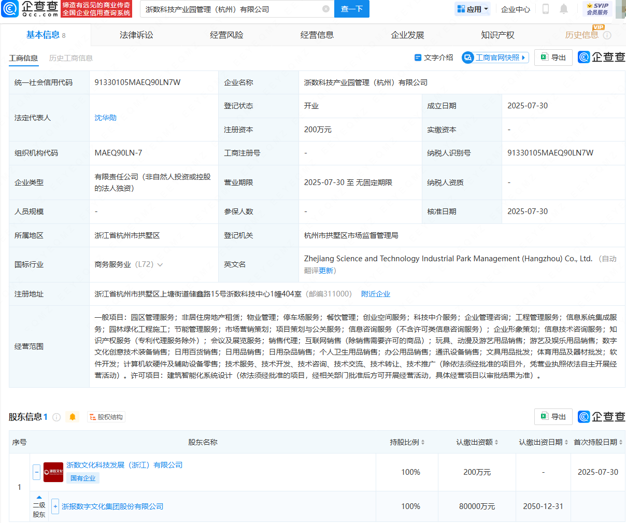Image resolution: width=626 pixels, height=523 pixels.
Task: Click the 登记机关 value 杭州市拱墅区市场监督管理局
Action: [351, 235]
